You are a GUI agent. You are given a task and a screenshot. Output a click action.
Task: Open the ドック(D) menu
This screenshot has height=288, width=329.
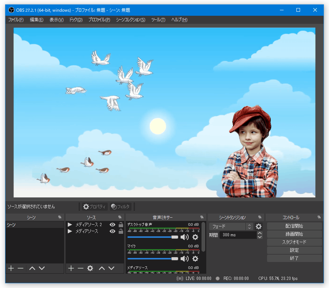[x=76, y=20]
